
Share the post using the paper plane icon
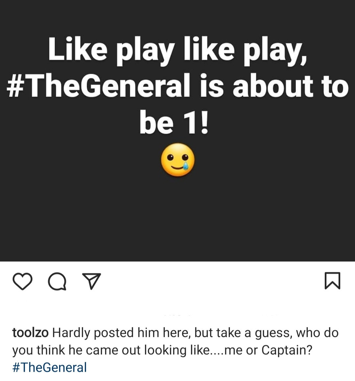tap(92, 281)
